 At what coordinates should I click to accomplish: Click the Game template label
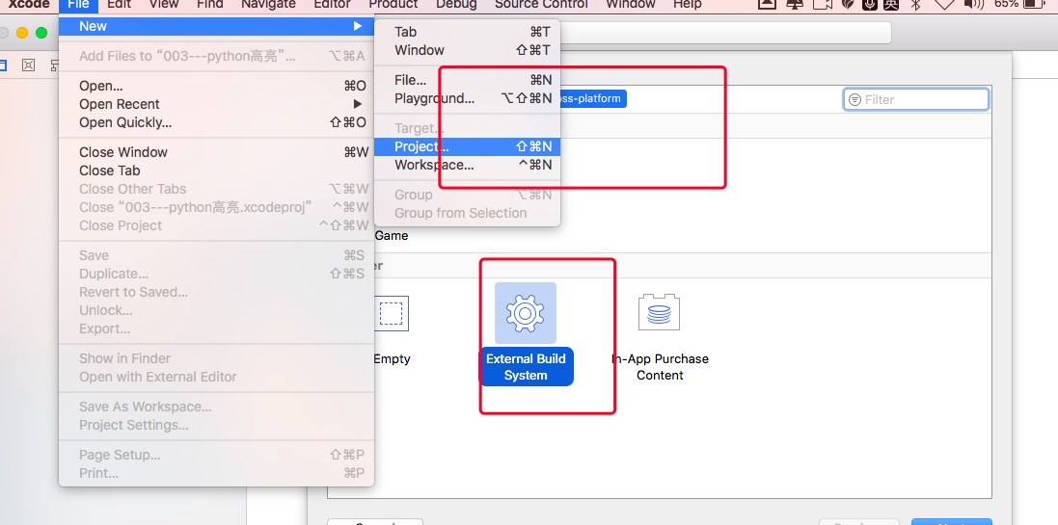pos(391,236)
